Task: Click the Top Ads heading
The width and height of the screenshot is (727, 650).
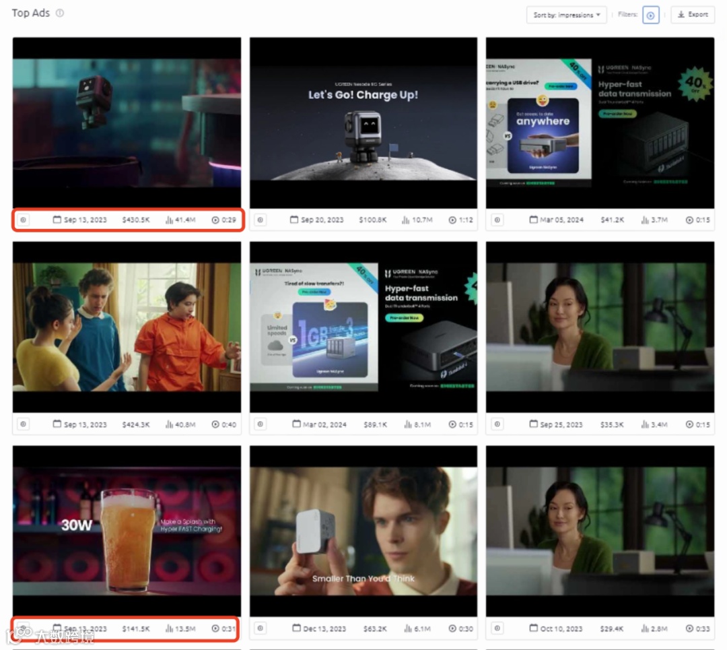Action: coord(30,13)
